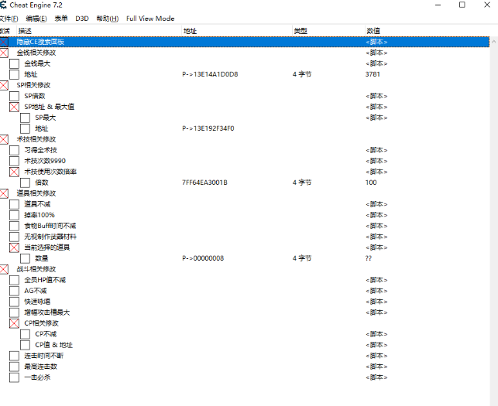Enable the 食物Buff时间不减 checkbox

click(x=14, y=226)
